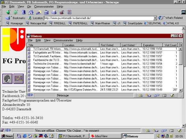This screenshot has height=139, width=186.
Task: Sort history by Location column
Action: [81, 45]
